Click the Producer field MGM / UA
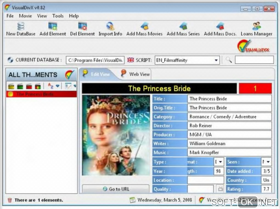 [229, 134]
